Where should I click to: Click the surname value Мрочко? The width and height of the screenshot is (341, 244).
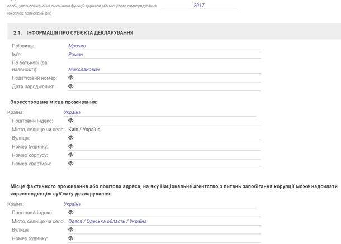pos(77,46)
